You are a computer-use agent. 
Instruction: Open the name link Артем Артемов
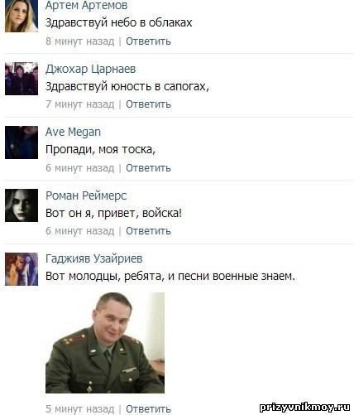[86, 6]
